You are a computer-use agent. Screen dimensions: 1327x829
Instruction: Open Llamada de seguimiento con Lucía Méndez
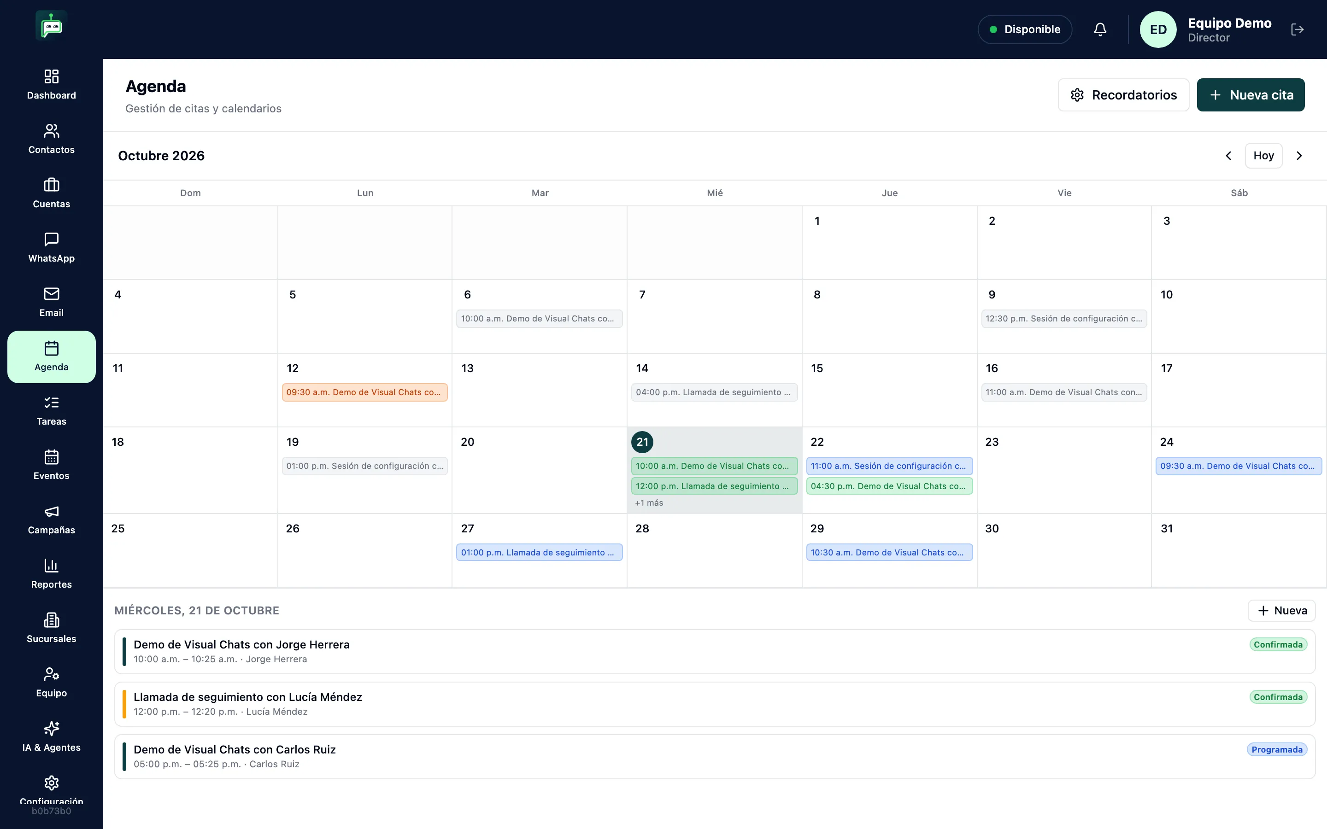[715, 704]
